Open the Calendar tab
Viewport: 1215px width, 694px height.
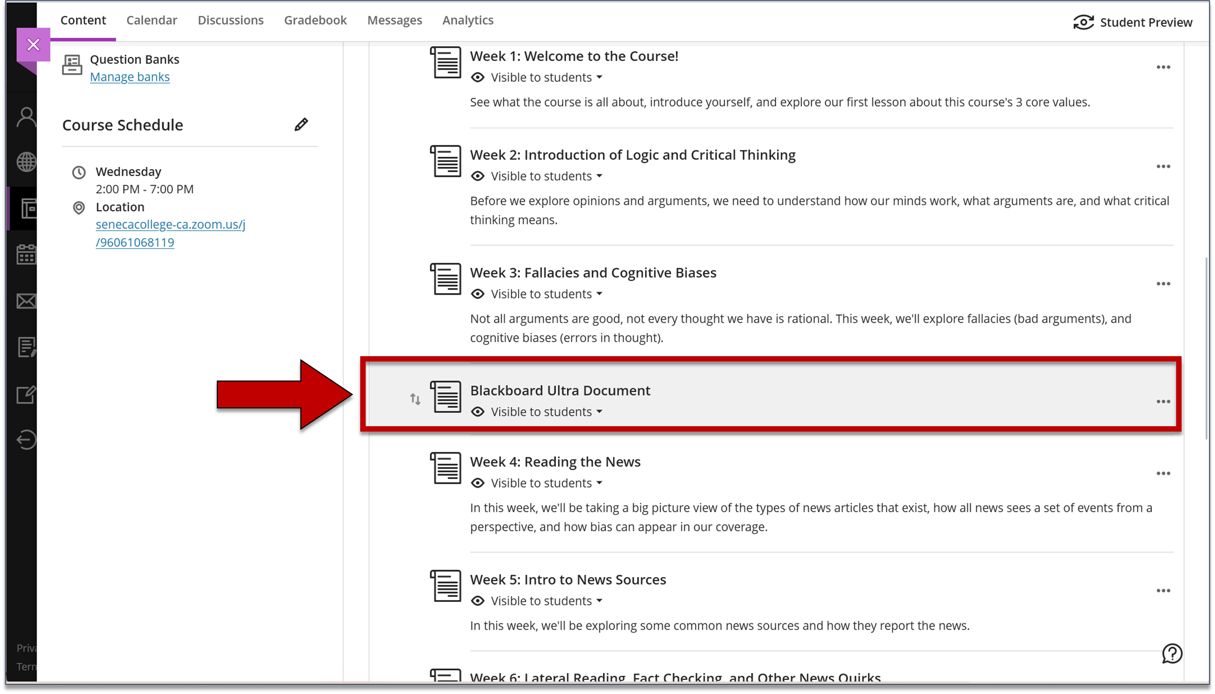pyautogui.click(x=150, y=20)
